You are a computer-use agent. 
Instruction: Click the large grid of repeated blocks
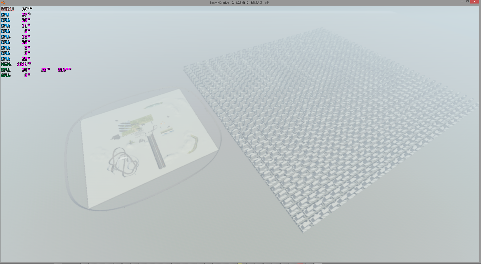(x=331, y=130)
